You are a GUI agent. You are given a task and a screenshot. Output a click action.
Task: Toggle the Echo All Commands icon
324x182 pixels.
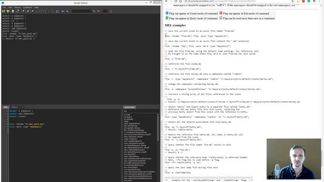tap(53, 11)
